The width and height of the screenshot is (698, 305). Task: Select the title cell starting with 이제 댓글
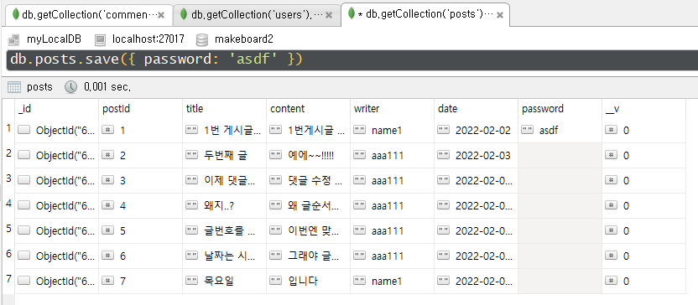pos(224,180)
